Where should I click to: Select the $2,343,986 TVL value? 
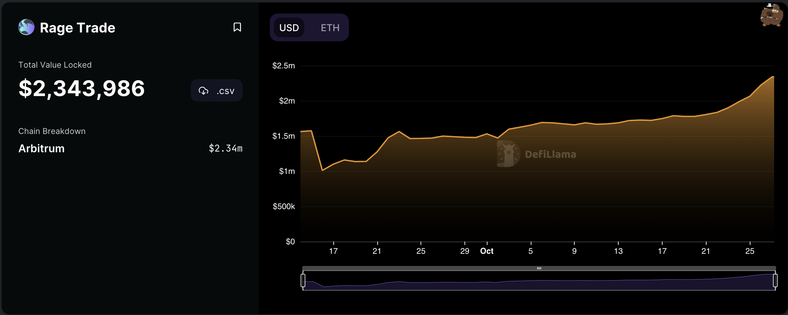coord(82,89)
